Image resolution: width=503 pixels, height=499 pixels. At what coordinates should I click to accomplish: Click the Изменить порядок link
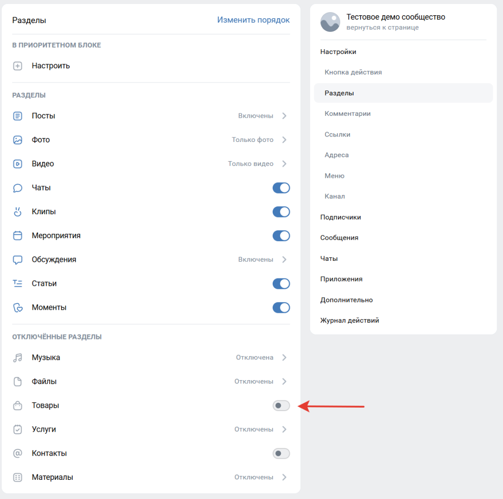pos(253,20)
